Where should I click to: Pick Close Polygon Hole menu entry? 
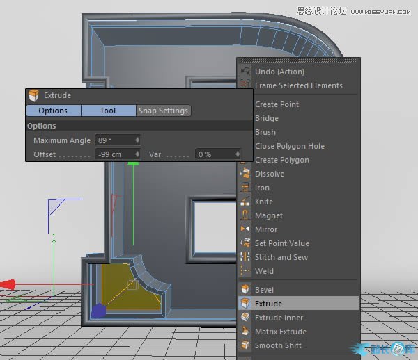pyautogui.click(x=290, y=146)
